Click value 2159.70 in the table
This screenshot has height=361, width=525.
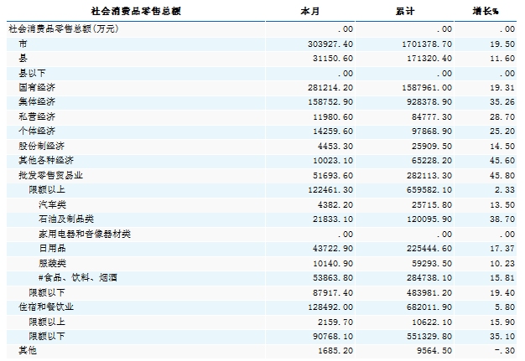[x=335, y=322]
